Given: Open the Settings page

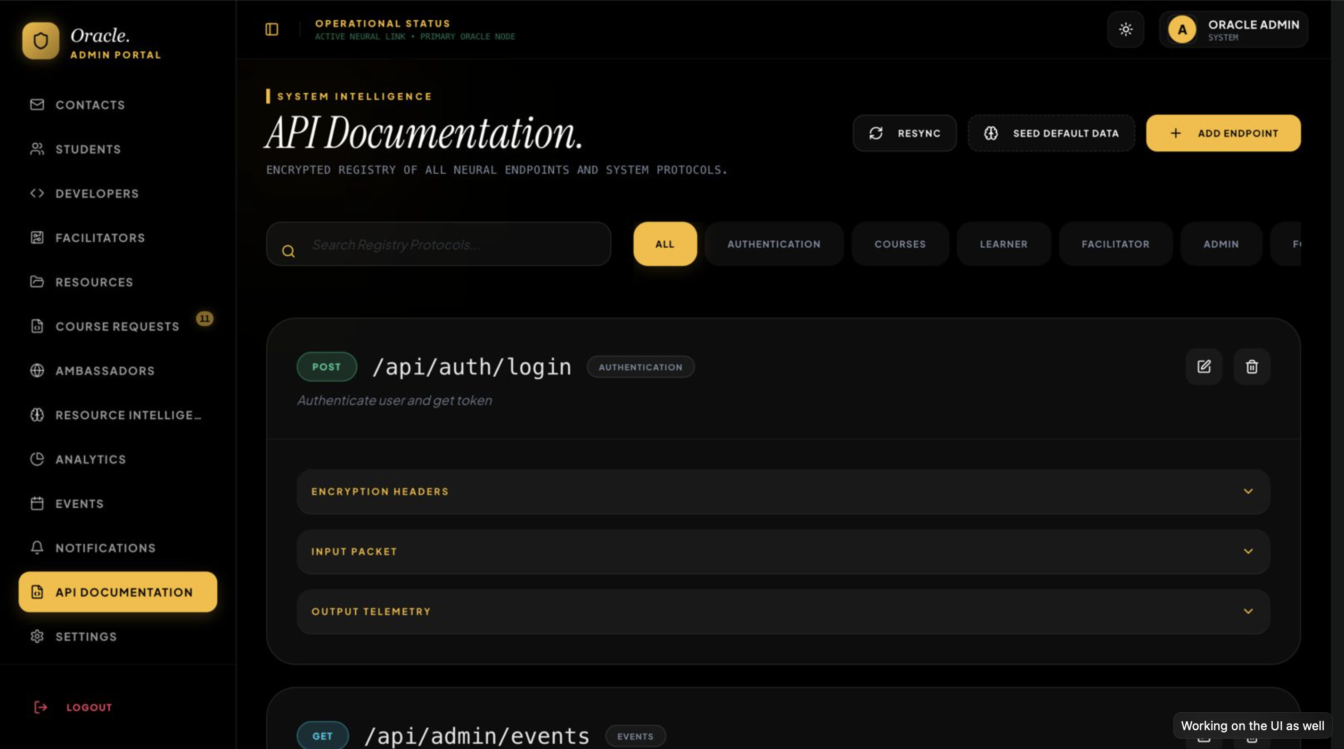Looking at the screenshot, I should pos(118,637).
